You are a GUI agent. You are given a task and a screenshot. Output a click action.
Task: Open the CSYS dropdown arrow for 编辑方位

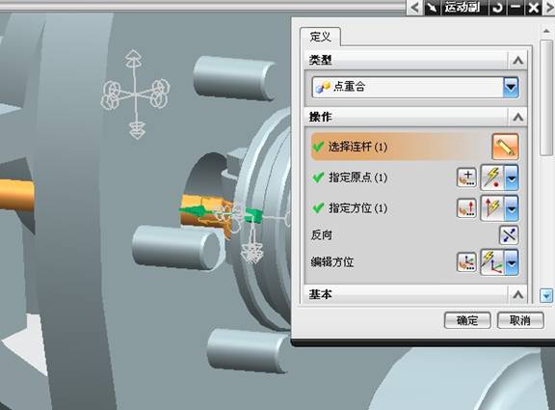pos(512,262)
